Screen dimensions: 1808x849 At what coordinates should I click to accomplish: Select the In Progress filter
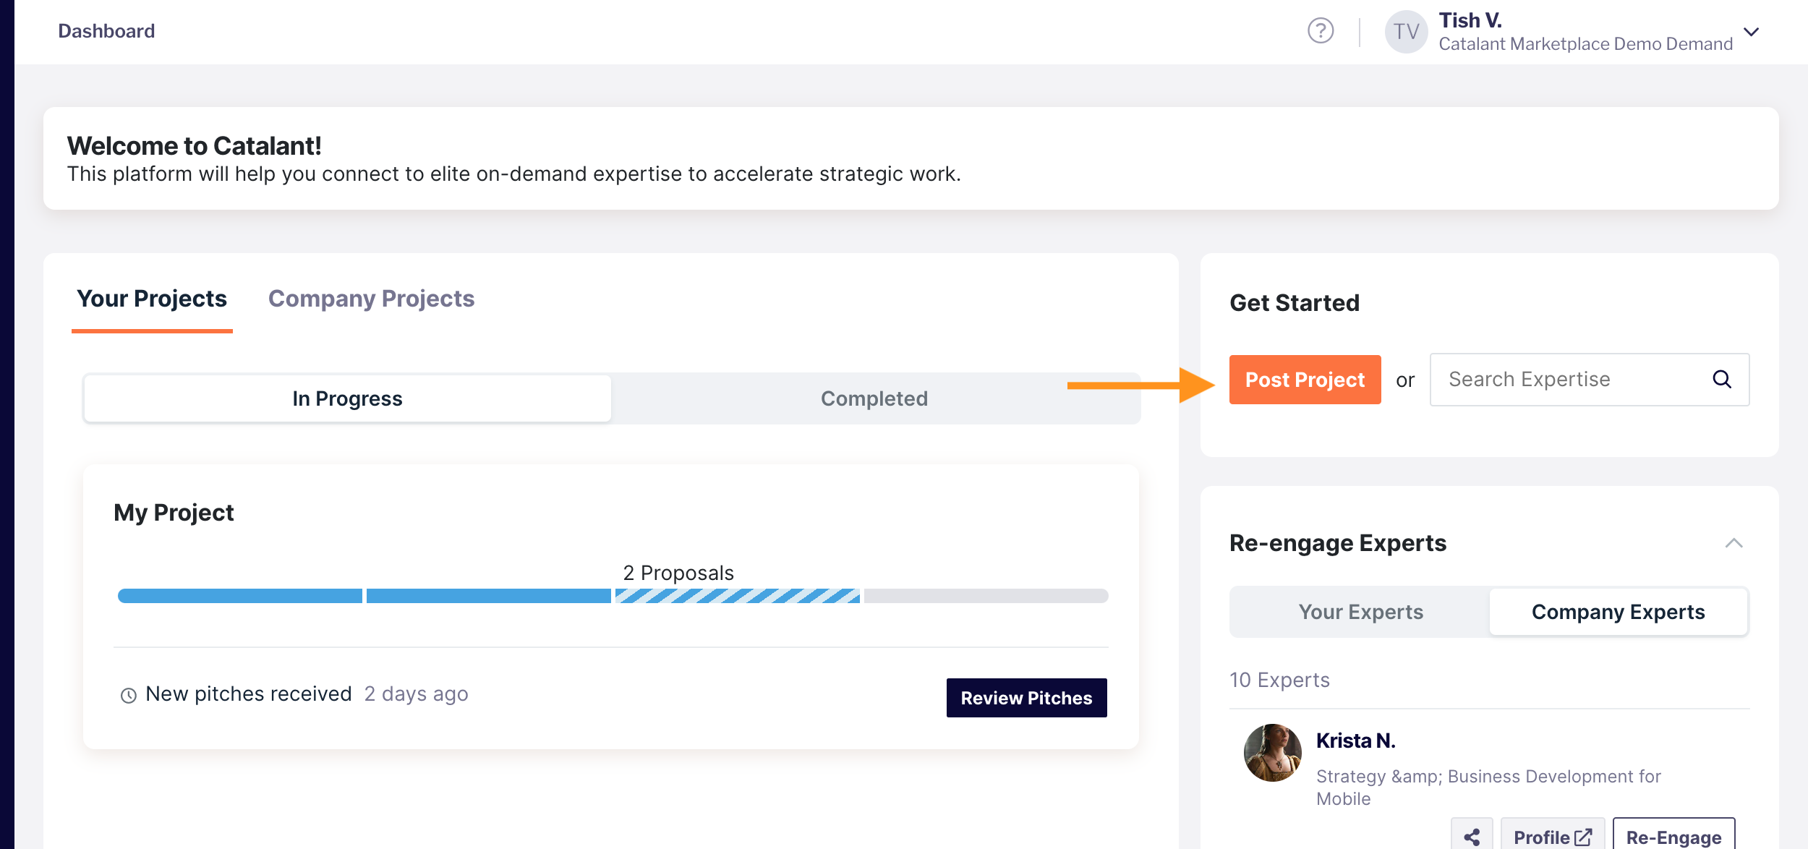(347, 398)
